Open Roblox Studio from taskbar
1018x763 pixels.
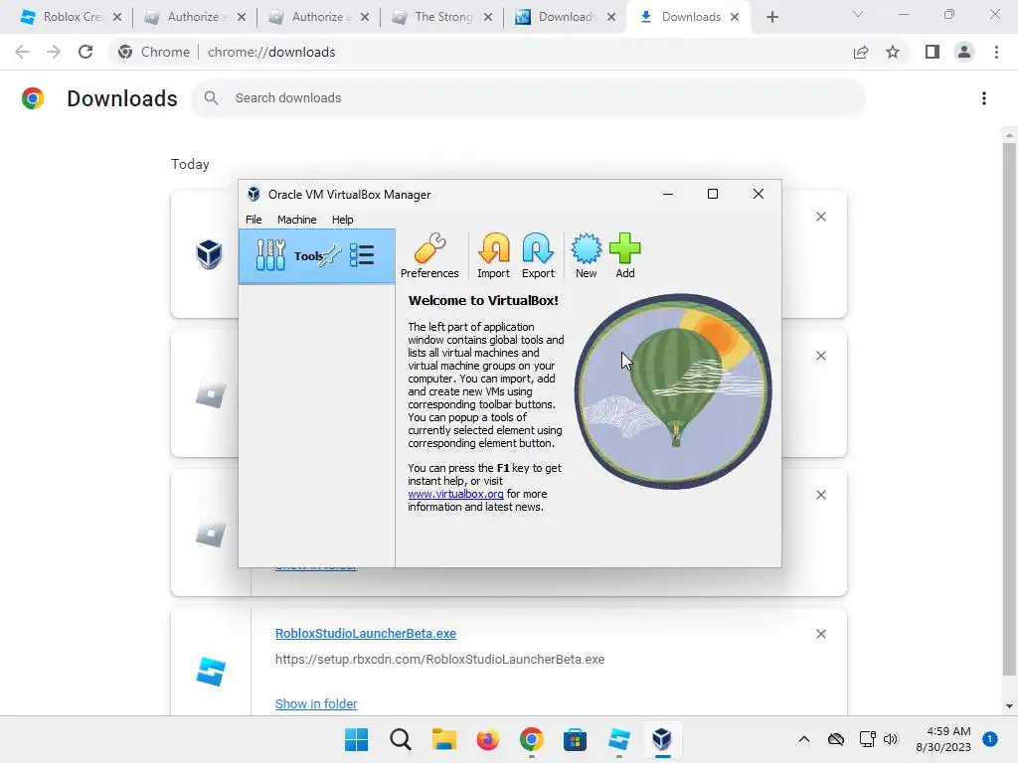point(618,739)
